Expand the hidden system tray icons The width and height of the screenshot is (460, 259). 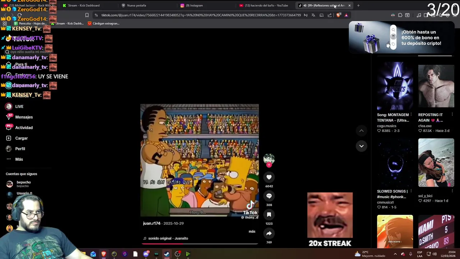click(x=395, y=254)
